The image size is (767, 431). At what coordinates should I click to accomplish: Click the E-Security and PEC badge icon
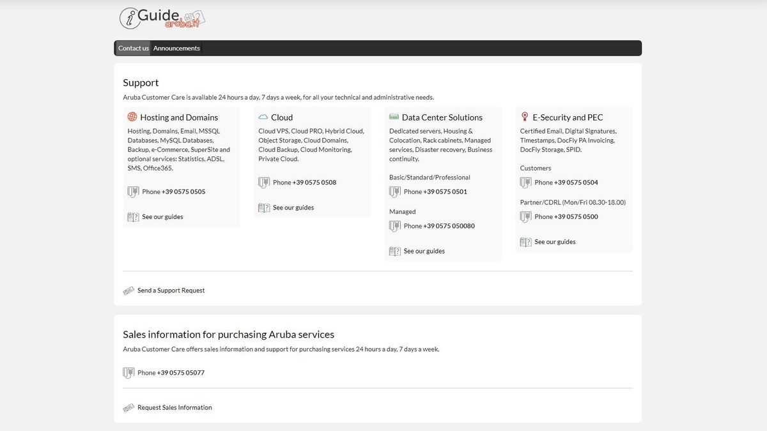[525, 117]
